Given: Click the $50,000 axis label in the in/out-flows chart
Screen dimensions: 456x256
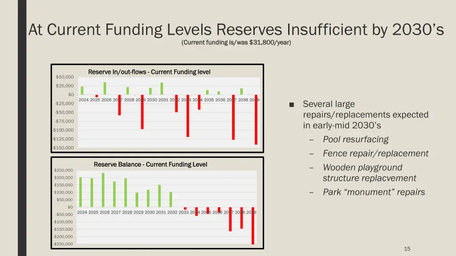Looking at the screenshot, I should tap(65, 77).
